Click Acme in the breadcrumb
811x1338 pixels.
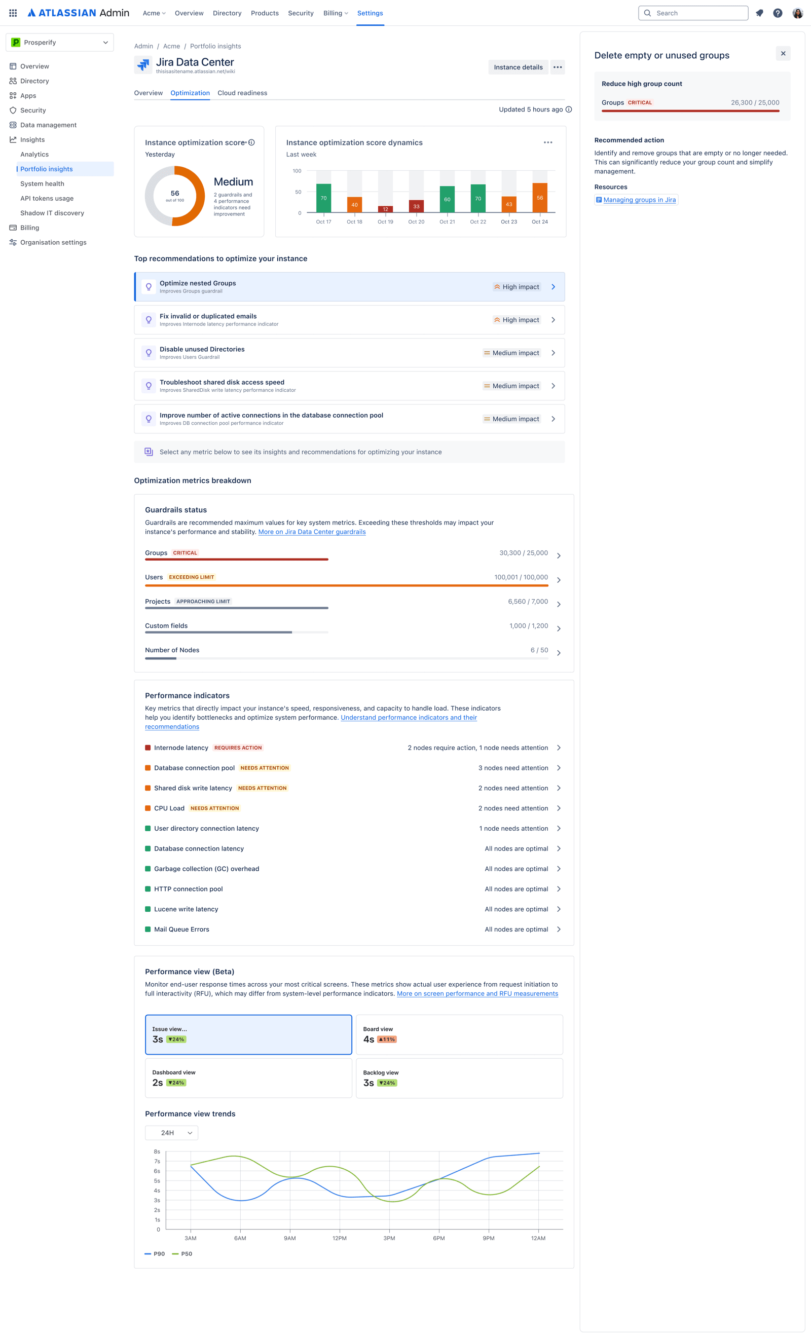[172, 46]
